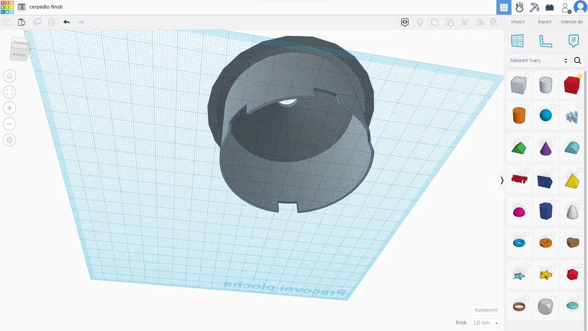Select the Ruler tool
Image resolution: width=588 pixels, height=331 pixels.
546,41
